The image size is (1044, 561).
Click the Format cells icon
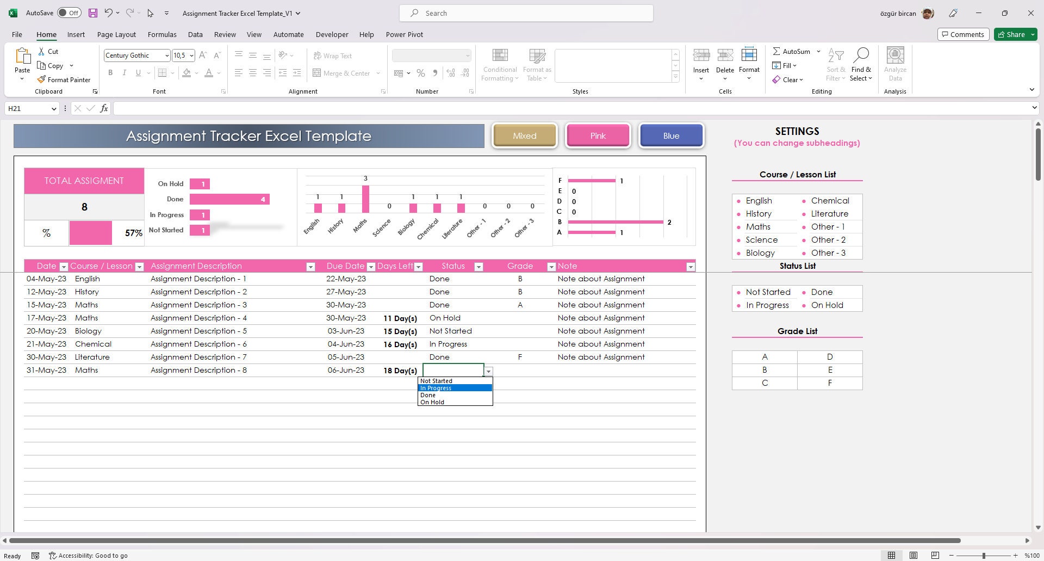coord(749,54)
